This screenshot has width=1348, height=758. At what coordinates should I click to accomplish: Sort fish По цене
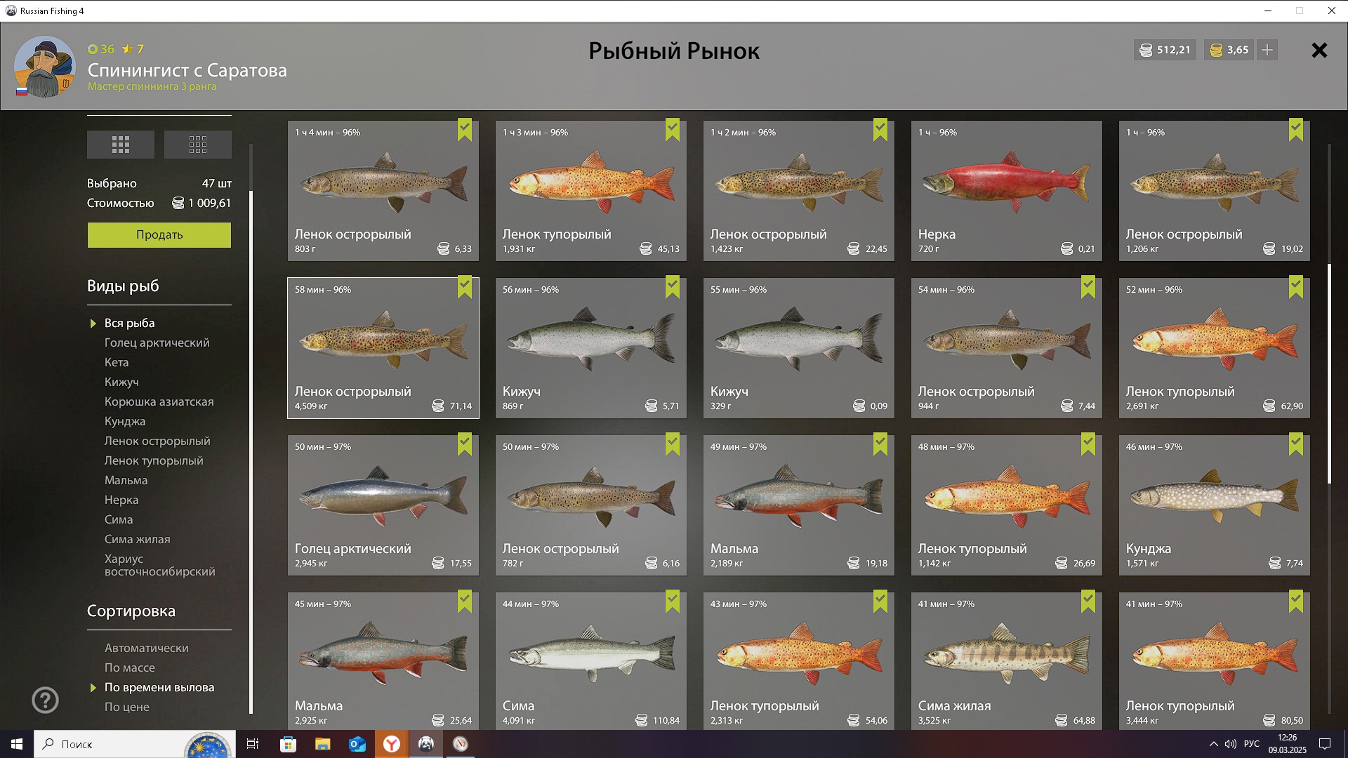(x=127, y=707)
